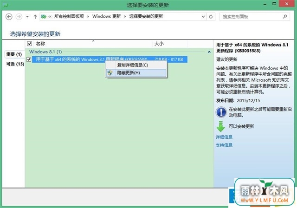This screenshot has width=297, height=208.
Task: Uncheck the KB3035583 update checkbox
Action: click(29, 59)
